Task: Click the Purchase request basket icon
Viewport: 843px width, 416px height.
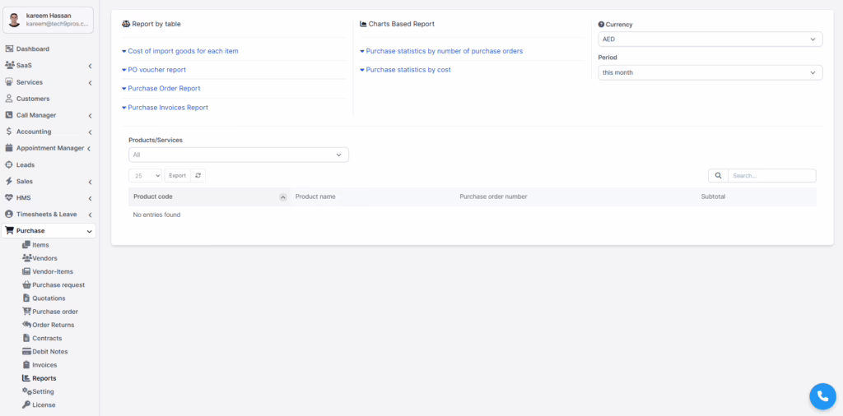Action: 26,285
